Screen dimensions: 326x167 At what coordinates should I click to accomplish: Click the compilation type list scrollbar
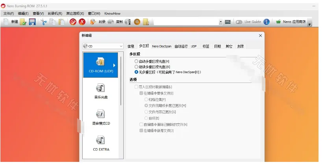pyautogui.click(x=121, y=81)
